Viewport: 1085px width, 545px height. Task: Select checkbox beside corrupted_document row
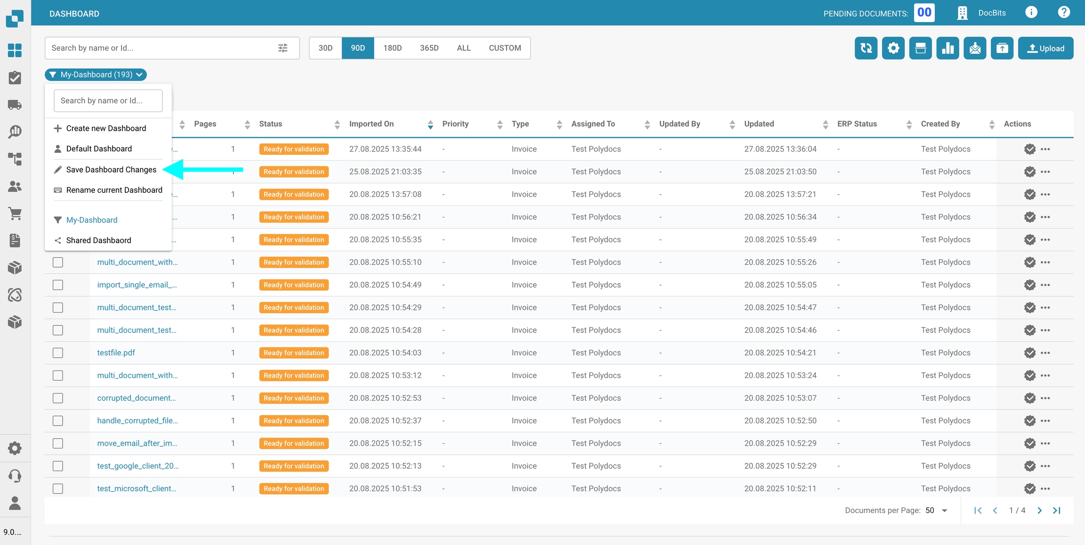(58, 398)
